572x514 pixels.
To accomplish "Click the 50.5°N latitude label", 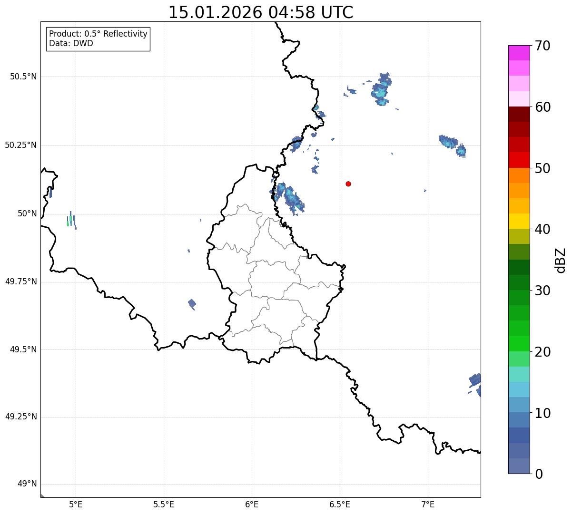I will 23,77.
